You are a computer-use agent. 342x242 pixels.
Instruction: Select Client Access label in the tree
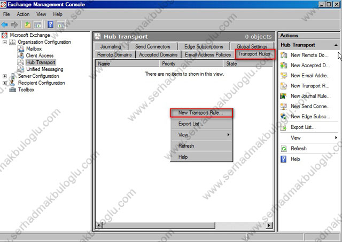[x=40, y=55]
